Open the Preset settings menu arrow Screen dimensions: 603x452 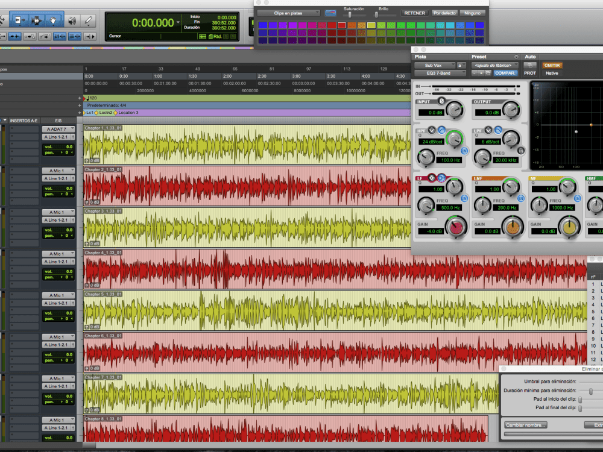[516, 57]
